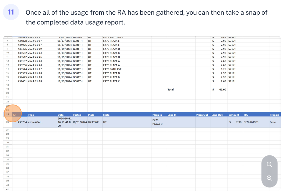Click the Total label cell
The image size is (283, 196).
pos(171,89)
